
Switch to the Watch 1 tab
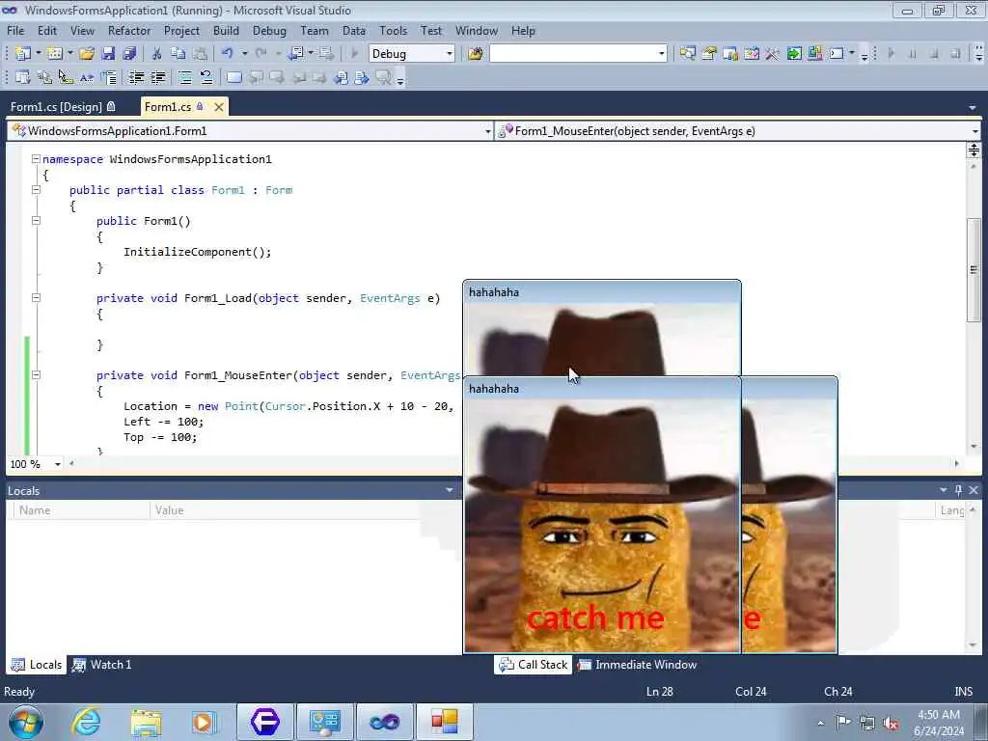pyautogui.click(x=102, y=665)
